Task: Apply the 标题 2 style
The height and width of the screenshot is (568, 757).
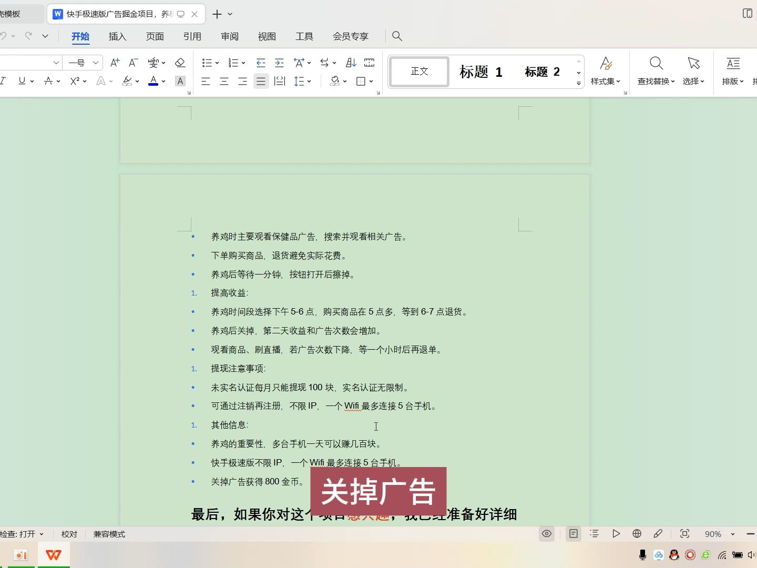Action: [542, 72]
